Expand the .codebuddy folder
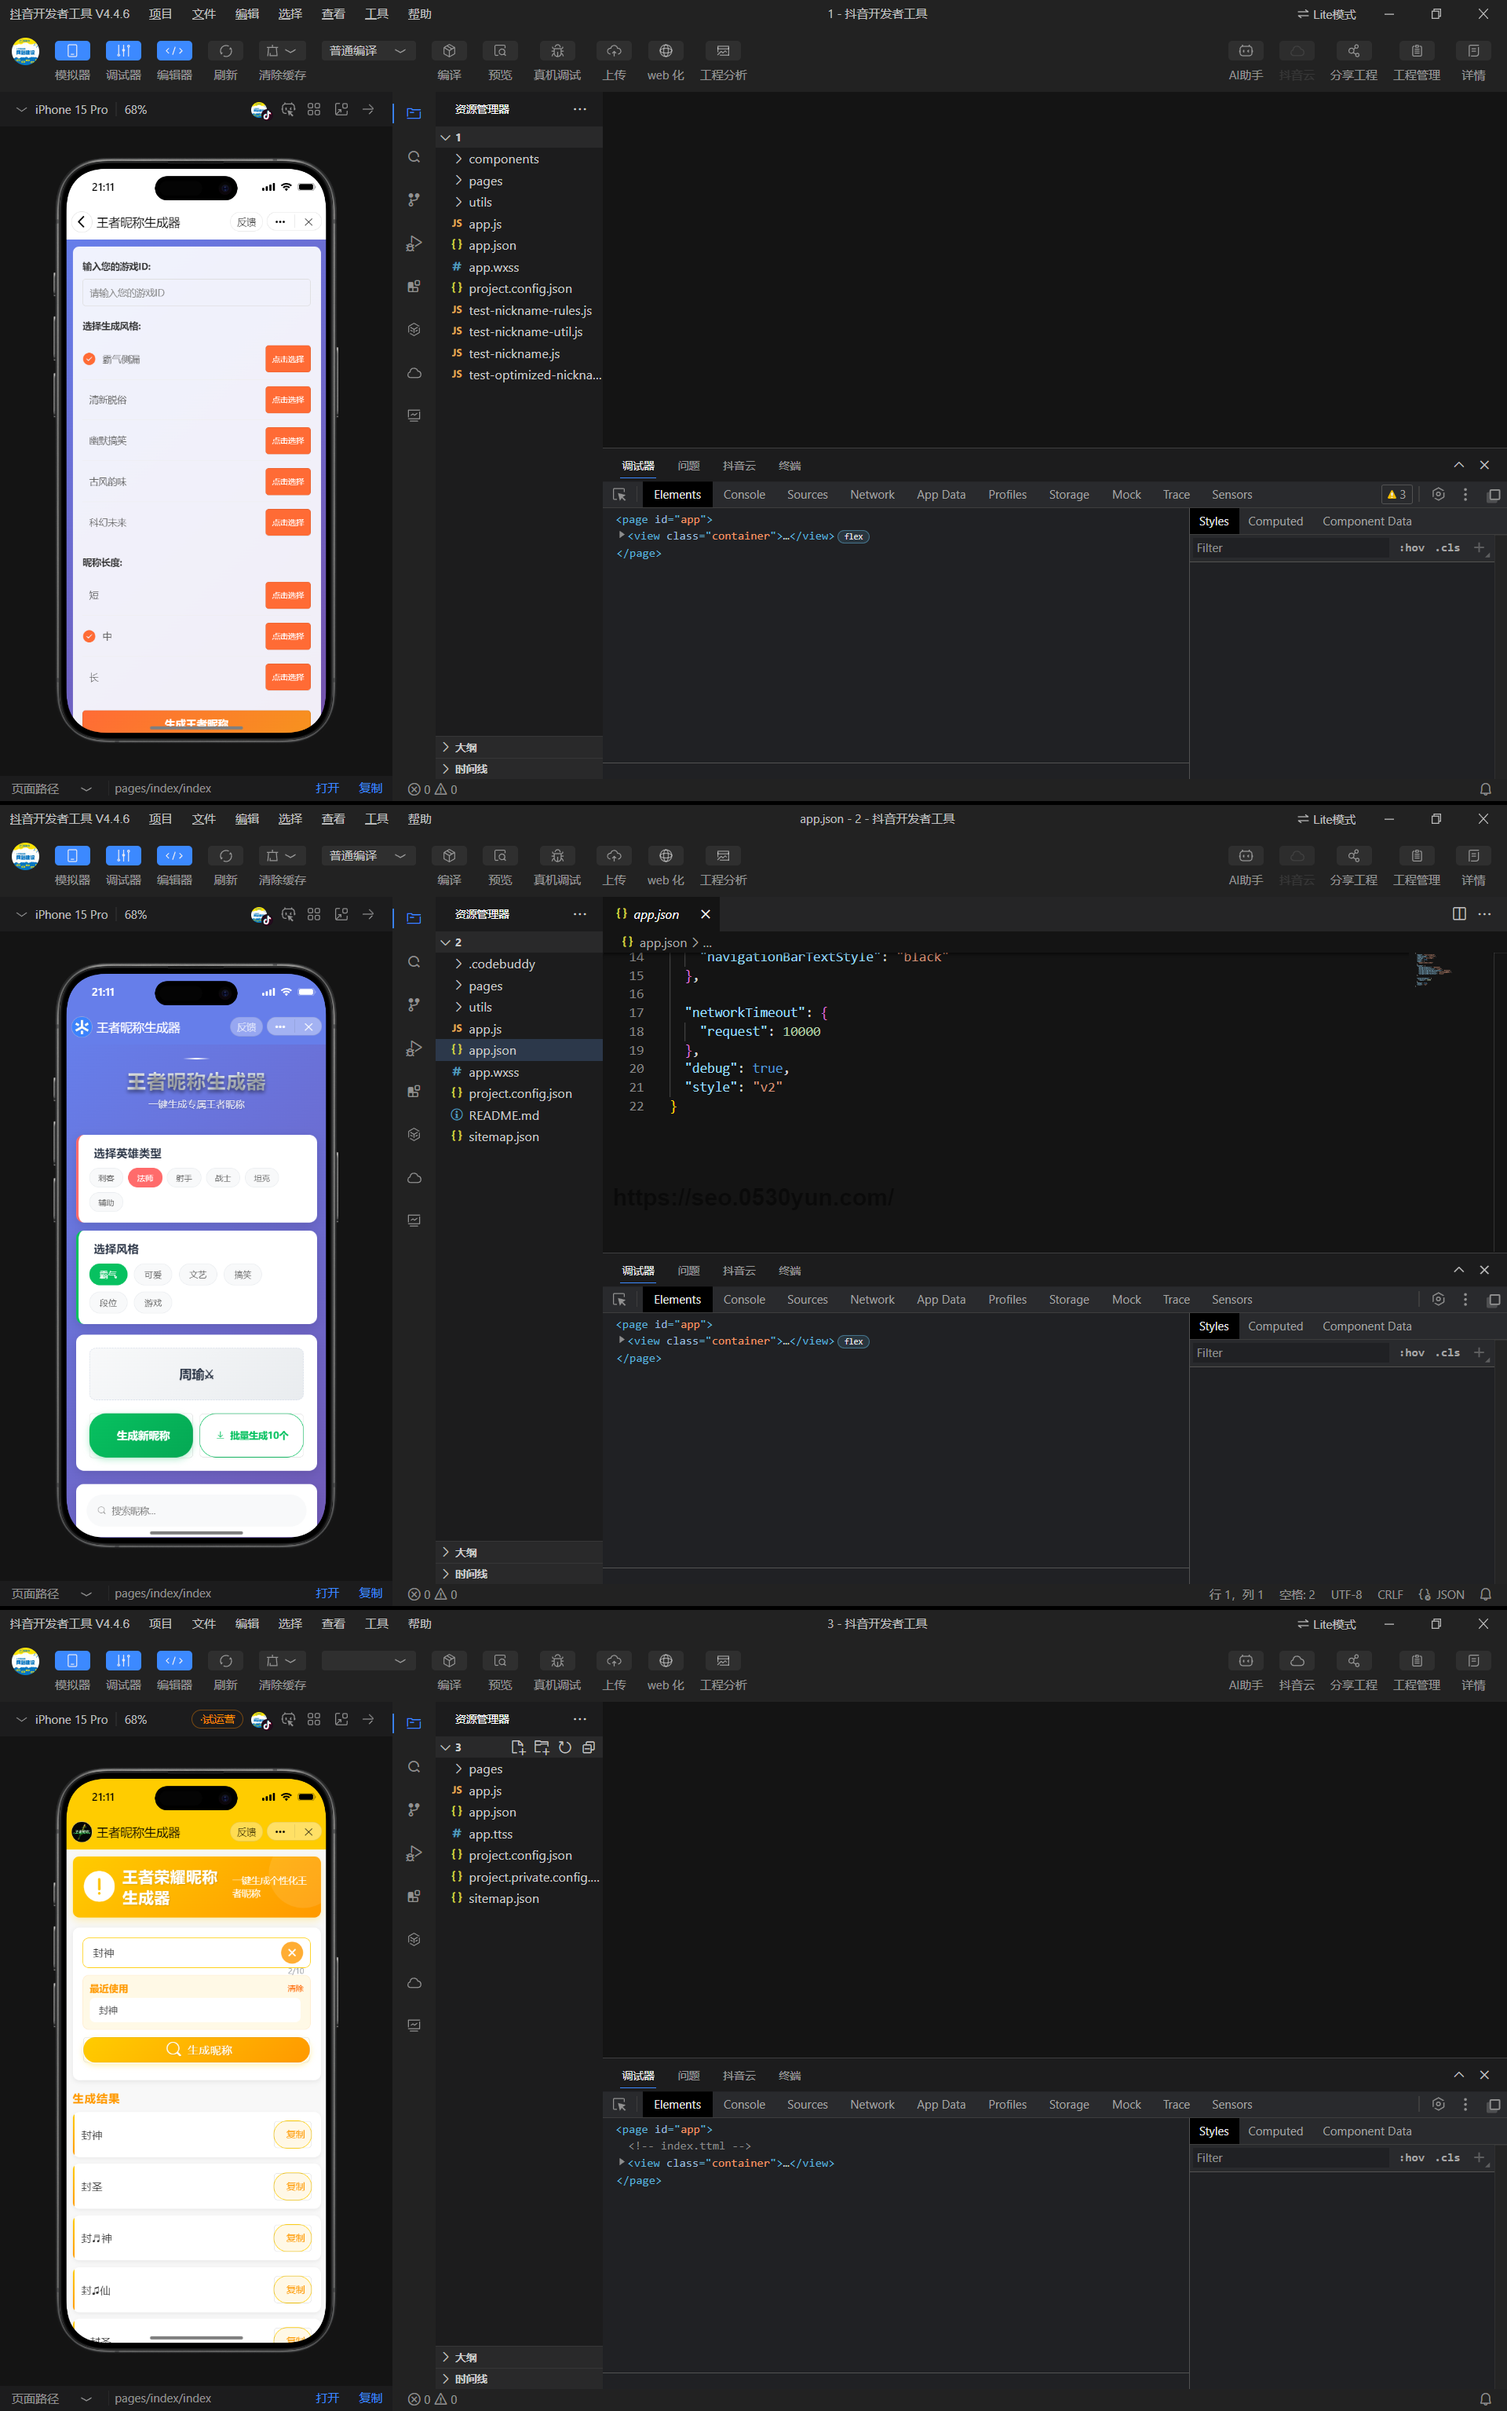 [x=502, y=964]
